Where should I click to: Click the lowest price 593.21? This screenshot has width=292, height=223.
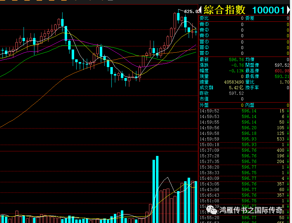(x=282, y=76)
